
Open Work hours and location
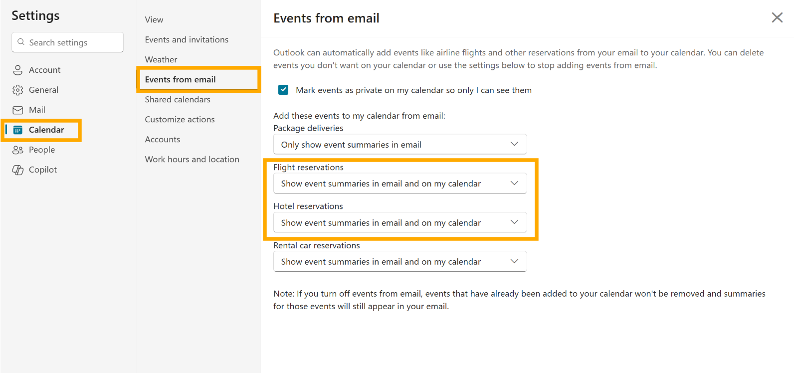[192, 160]
